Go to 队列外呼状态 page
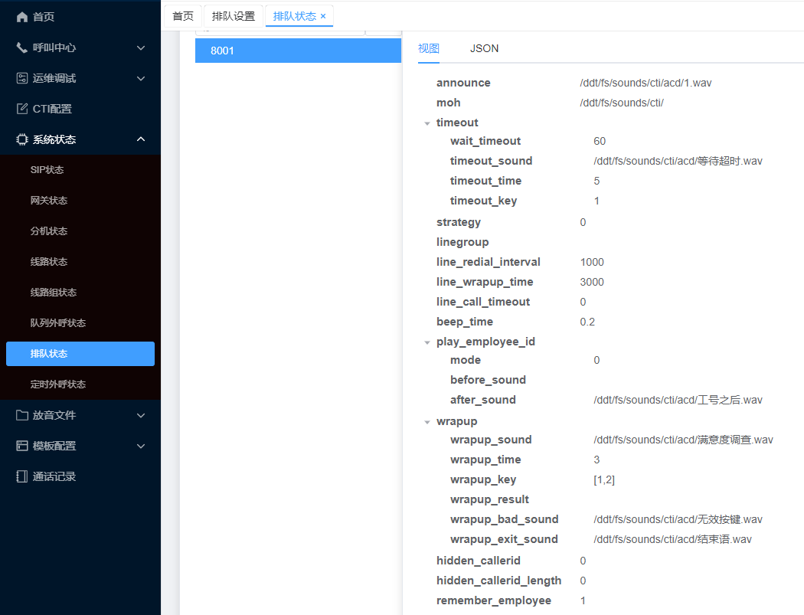This screenshot has height=615, width=804. pos(57,323)
